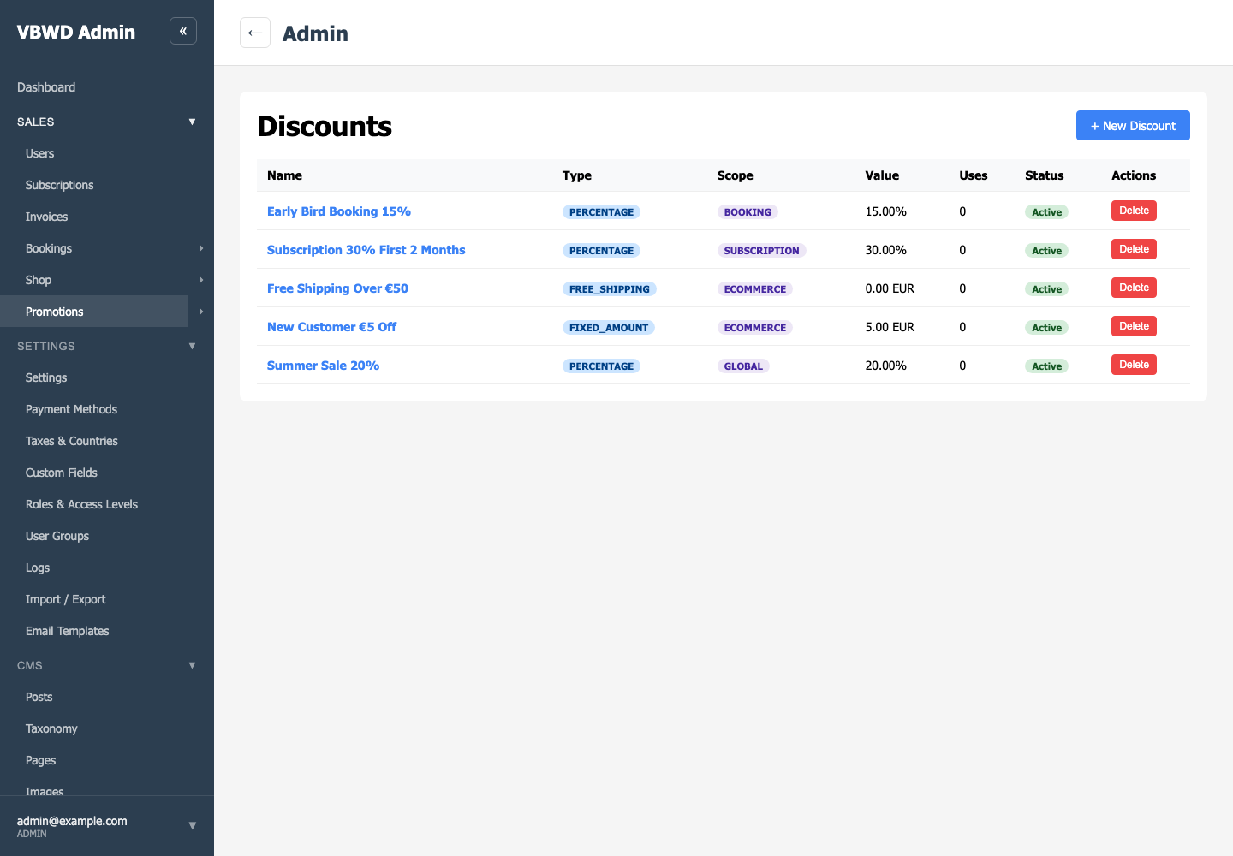Image resolution: width=1233 pixels, height=856 pixels.
Task: Open Payment Methods
Action: click(x=71, y=409)
